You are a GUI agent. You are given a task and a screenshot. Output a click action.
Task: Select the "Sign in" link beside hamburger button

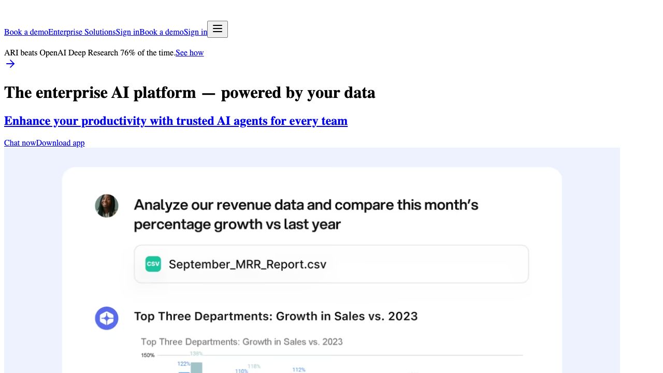(195, 32)
